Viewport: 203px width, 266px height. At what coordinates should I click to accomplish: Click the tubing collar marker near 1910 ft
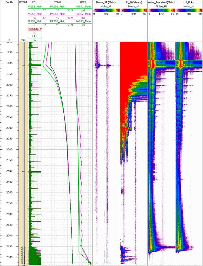pos(23,65)
